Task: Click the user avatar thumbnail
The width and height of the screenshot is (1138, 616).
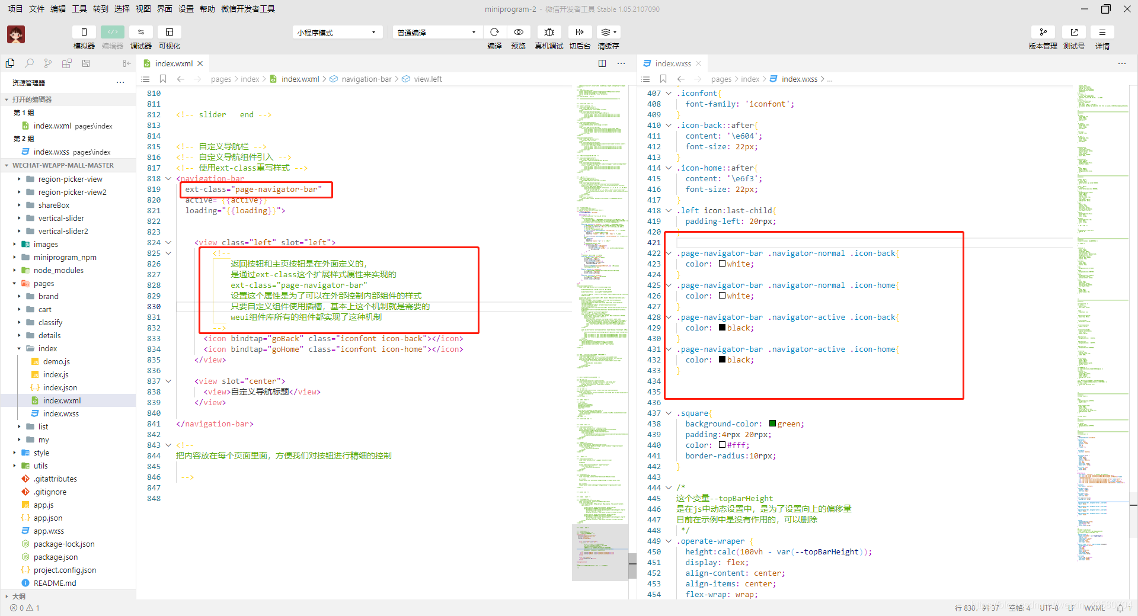Action: point(16,34)
